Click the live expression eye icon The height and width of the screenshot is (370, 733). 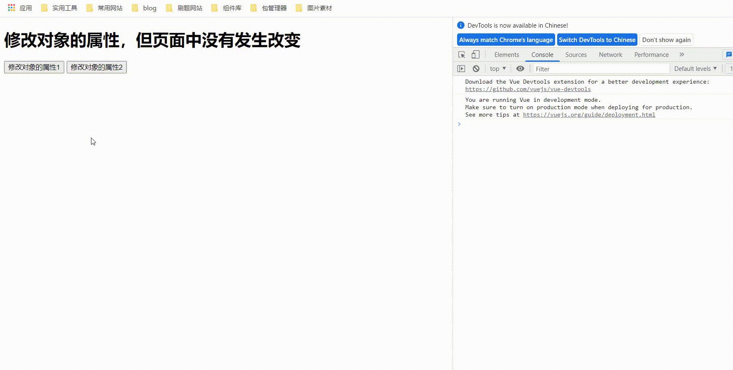coord(520,68)
